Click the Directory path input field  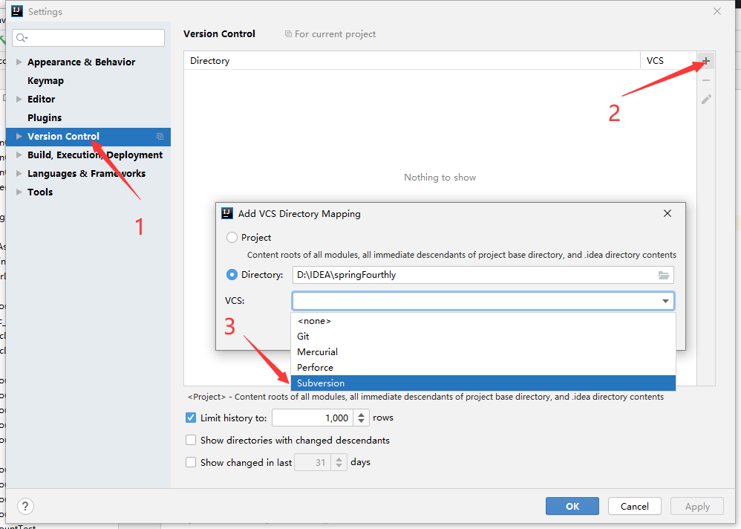point(483,275)
